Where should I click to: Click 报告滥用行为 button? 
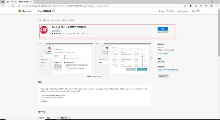pos(163,76)
